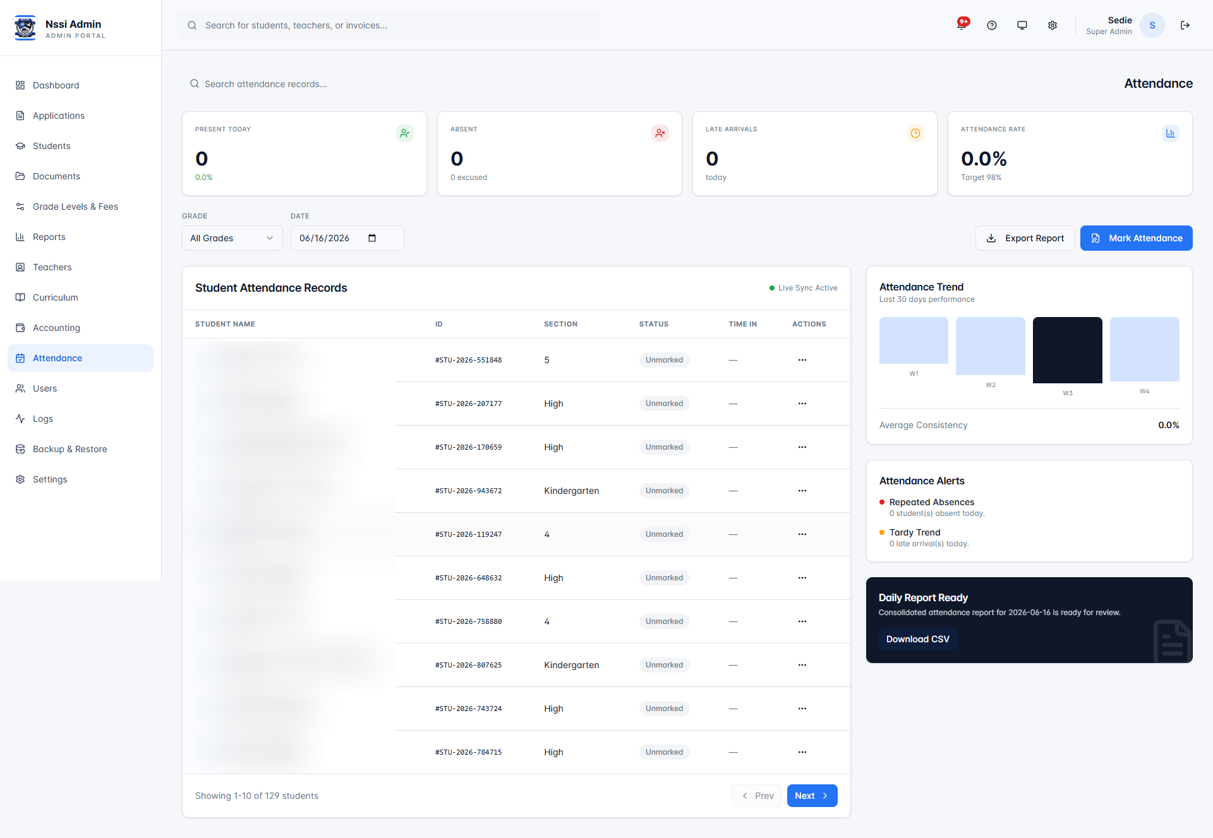1213x838 pixels.
Task: Click the Nssi Admin school logo
Action: tap(25, 28)
